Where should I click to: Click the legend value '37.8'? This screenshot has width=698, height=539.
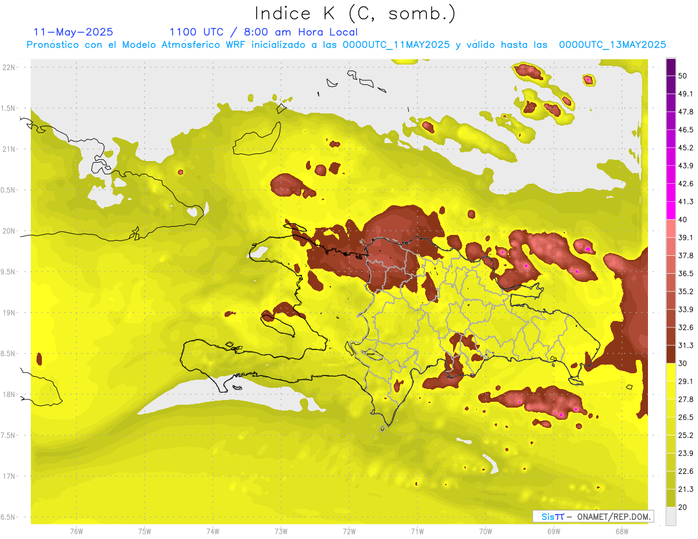point(685,255)
